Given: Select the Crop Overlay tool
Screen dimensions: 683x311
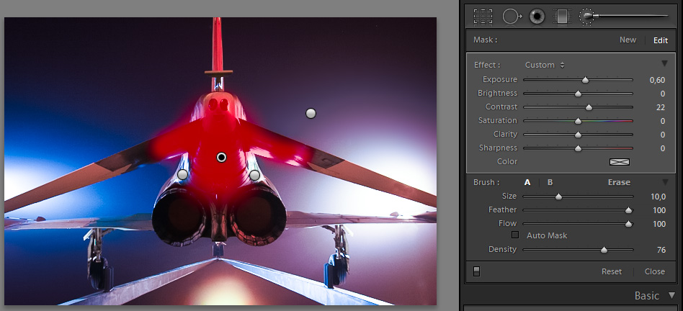Looking at the screenshot, I should coord(483,16).
